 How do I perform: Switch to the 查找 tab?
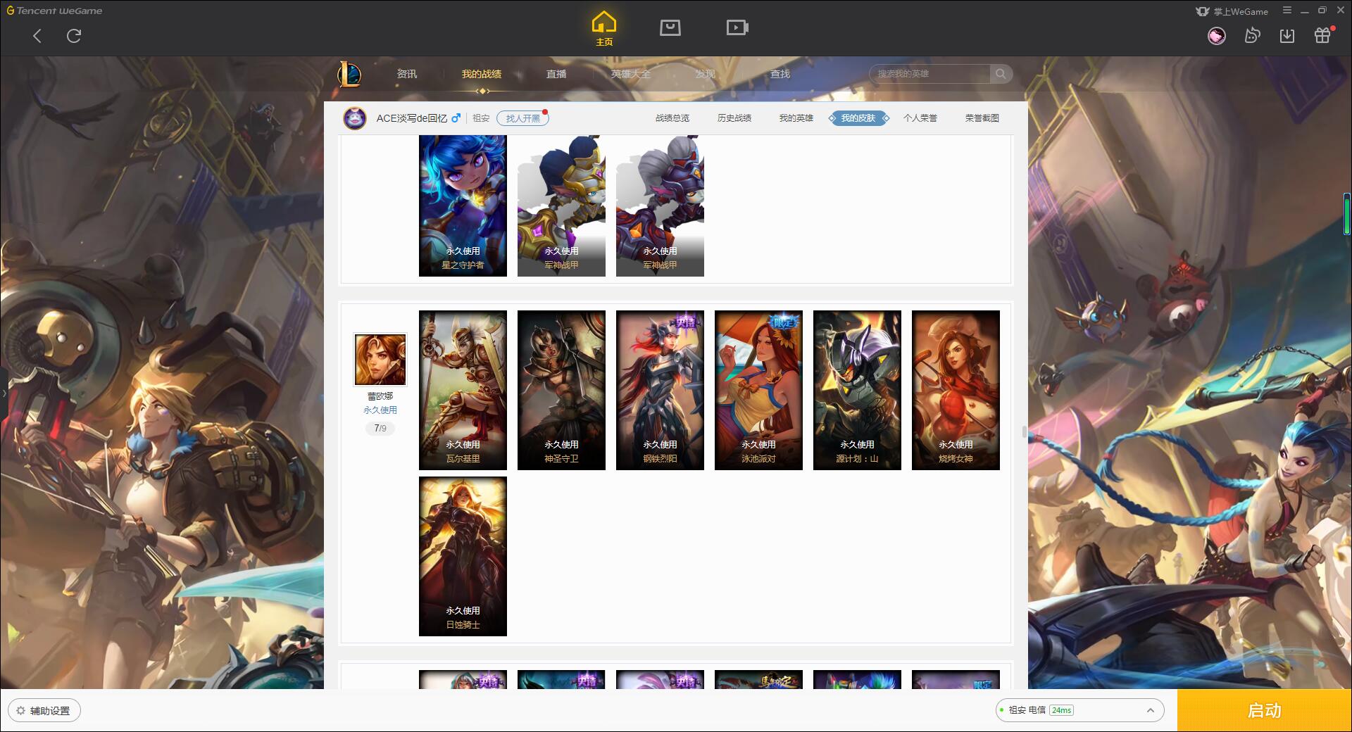click(x=780, y=74)
